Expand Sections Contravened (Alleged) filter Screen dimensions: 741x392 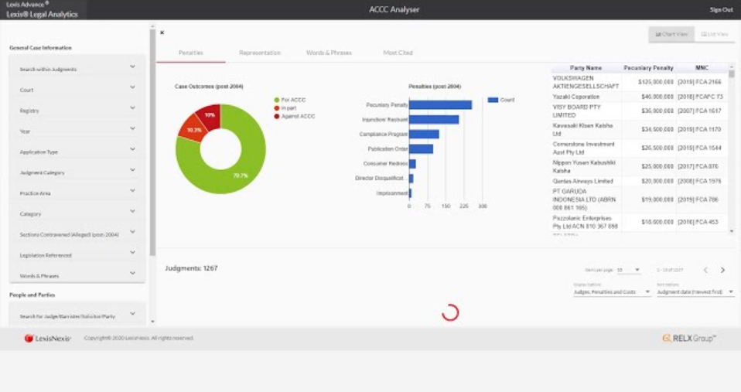(x=77, y=235)
